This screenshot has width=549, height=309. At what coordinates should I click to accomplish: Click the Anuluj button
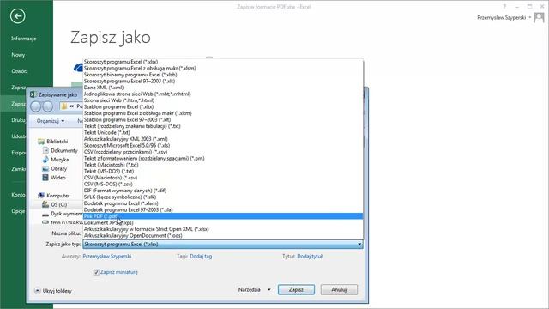point(339,290)
